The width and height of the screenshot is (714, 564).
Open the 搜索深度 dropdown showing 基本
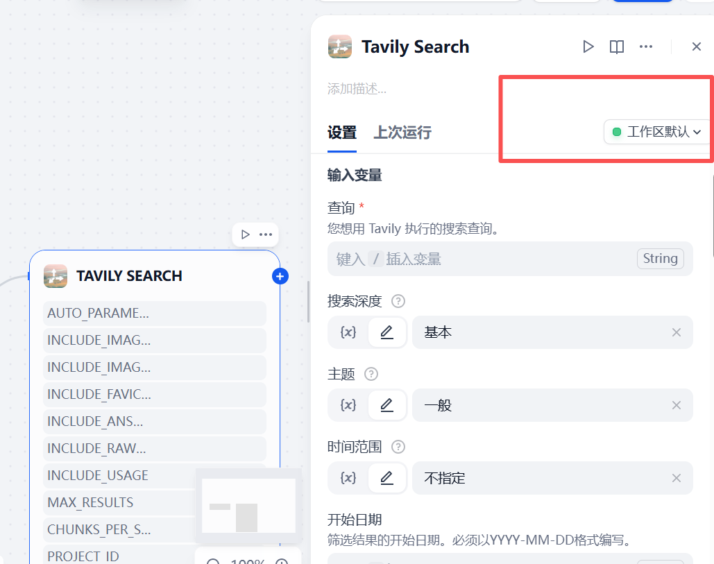pyautogui.click(x=552, y=332)
